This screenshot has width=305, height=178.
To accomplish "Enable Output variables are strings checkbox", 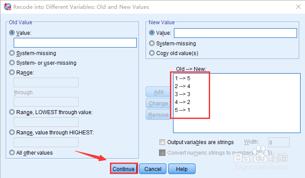I will point(162,142).
